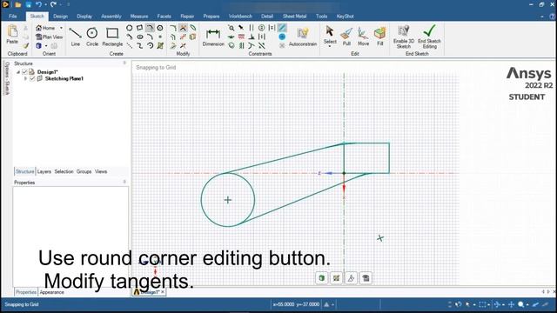Open the Layers panel tab
The height and width of the screenshot is (313, 557).
click(44, 171)
